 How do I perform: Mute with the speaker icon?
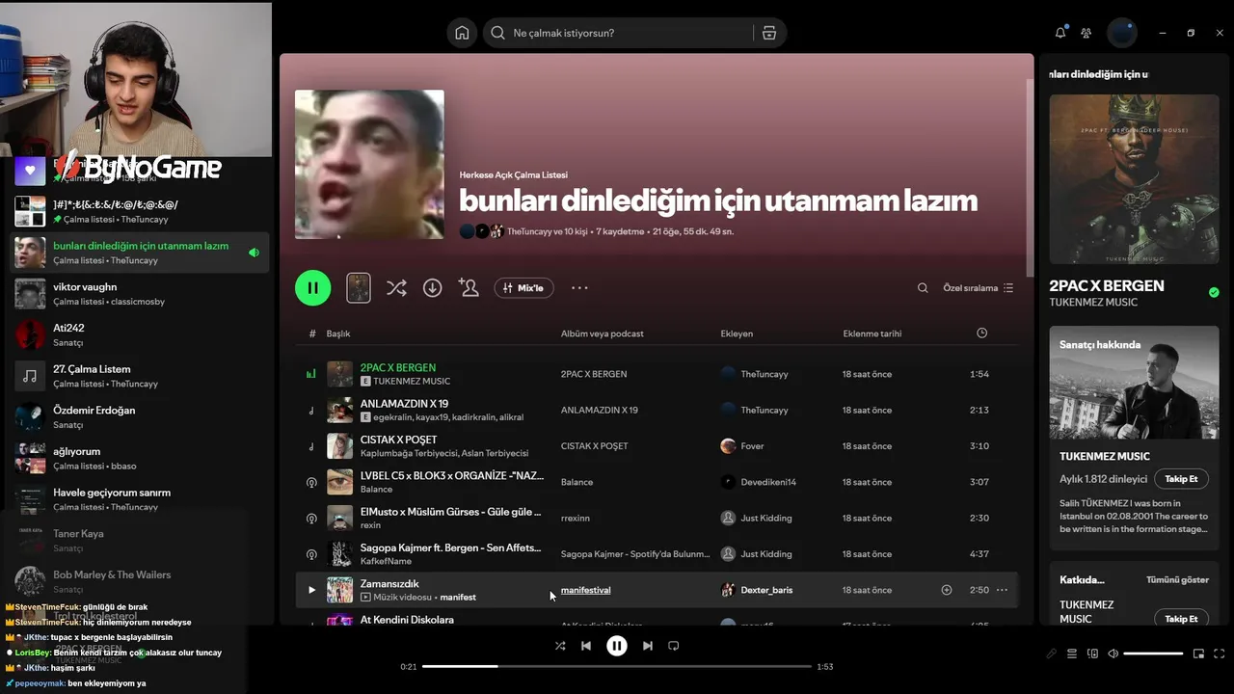pos(1113,654)
